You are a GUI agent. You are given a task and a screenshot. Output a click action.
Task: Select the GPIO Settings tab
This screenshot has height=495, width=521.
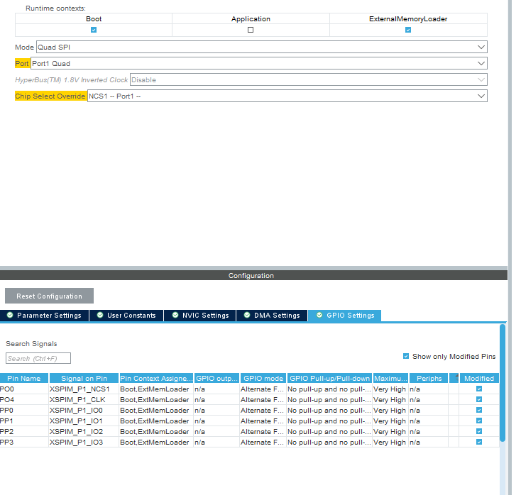[x=344, y=316]
